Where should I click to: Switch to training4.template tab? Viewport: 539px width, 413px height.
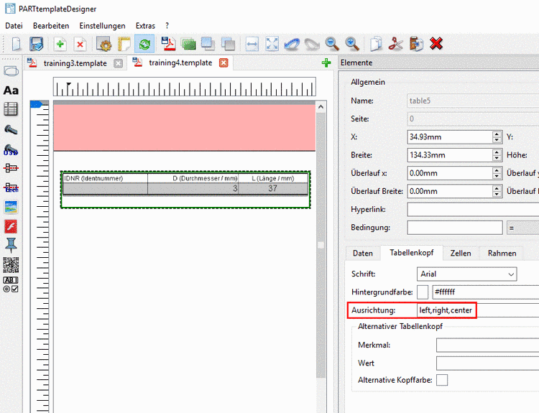(180, 63)
